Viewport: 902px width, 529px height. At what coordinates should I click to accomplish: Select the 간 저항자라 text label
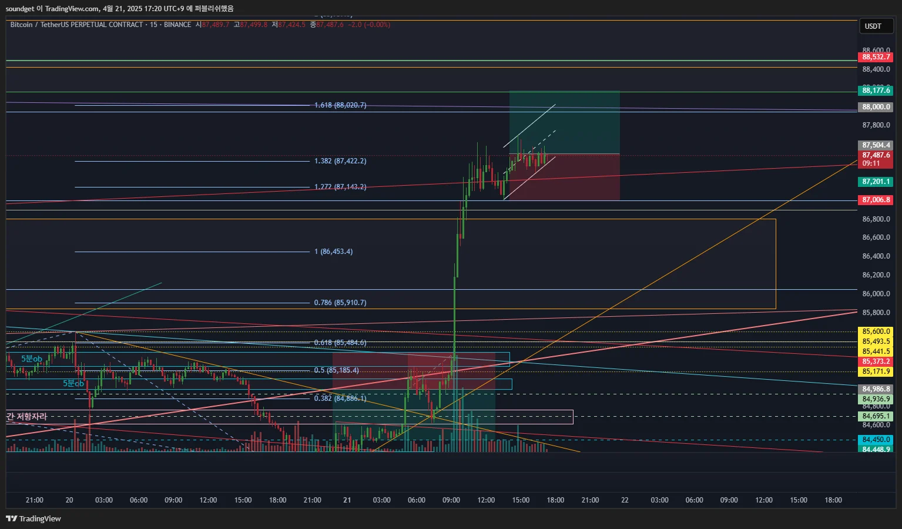pos(26,416)
